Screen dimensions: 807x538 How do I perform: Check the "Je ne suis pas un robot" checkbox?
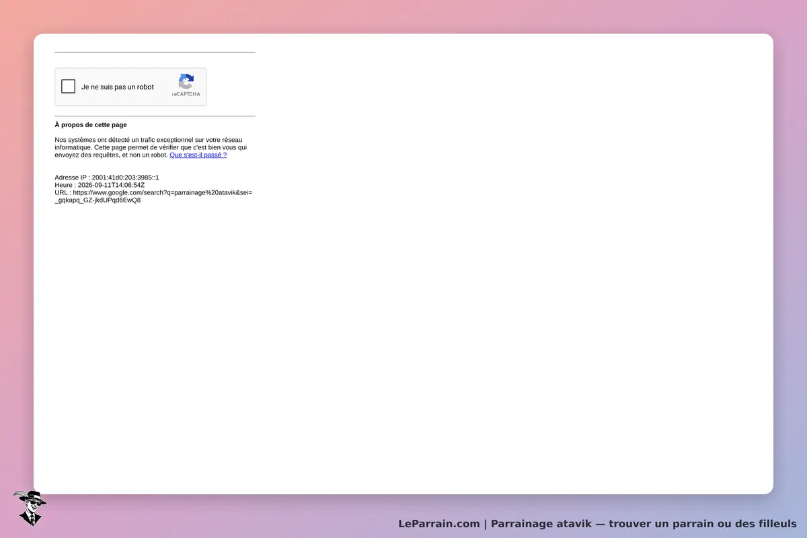[x=68, y=86]
